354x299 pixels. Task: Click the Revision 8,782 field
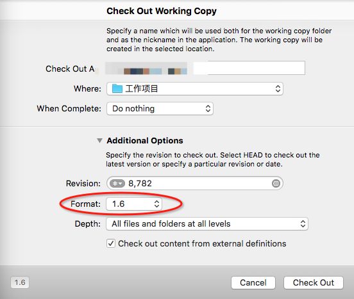pyautogui.click(x=195, y=183)
